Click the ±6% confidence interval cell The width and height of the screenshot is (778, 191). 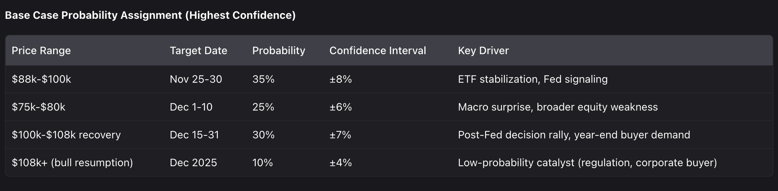click(340, 107)
